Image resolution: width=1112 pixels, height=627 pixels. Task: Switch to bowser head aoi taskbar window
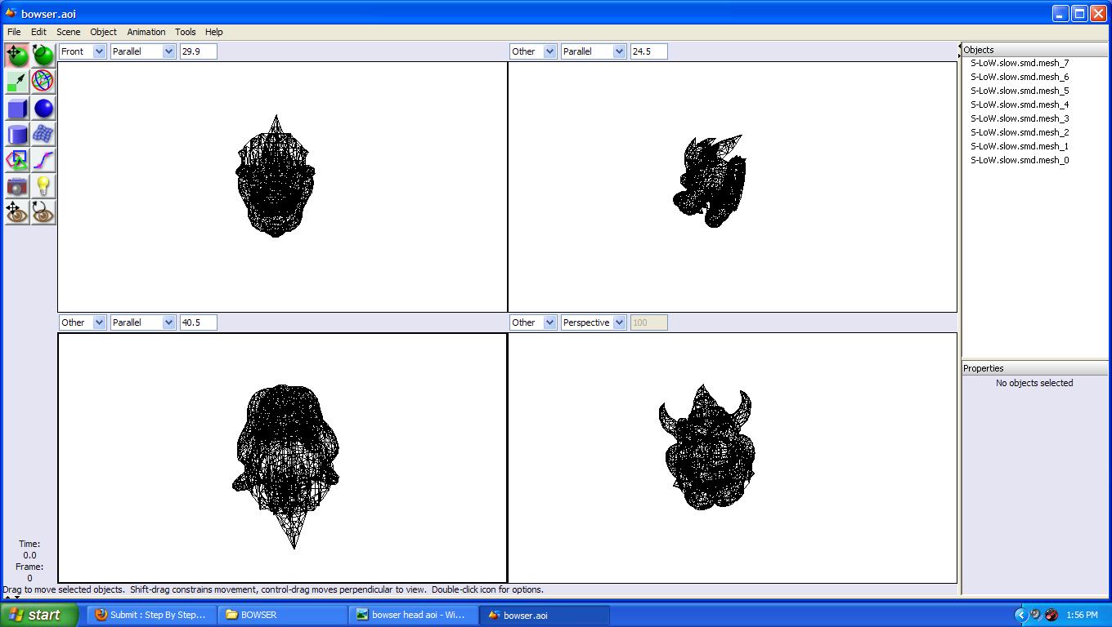point(414,615)
